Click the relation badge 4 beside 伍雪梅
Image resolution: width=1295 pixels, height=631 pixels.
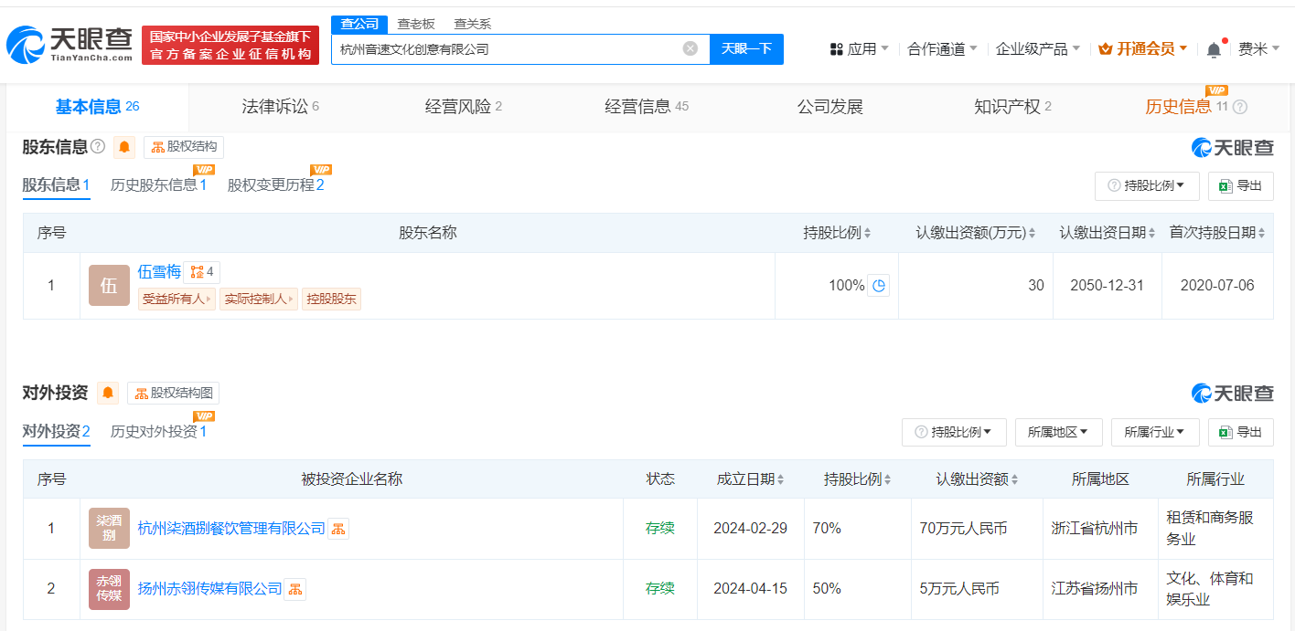coord(202,271)
